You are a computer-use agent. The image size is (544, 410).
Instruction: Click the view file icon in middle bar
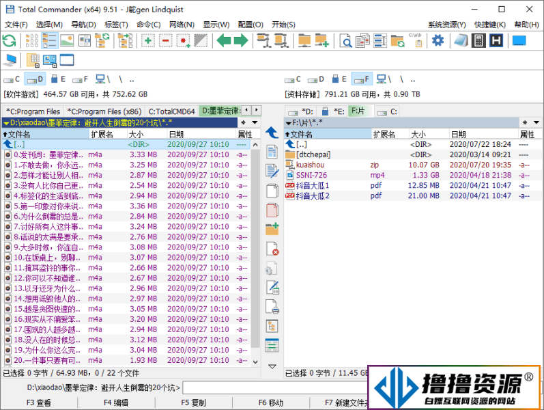tap(272, 152)
